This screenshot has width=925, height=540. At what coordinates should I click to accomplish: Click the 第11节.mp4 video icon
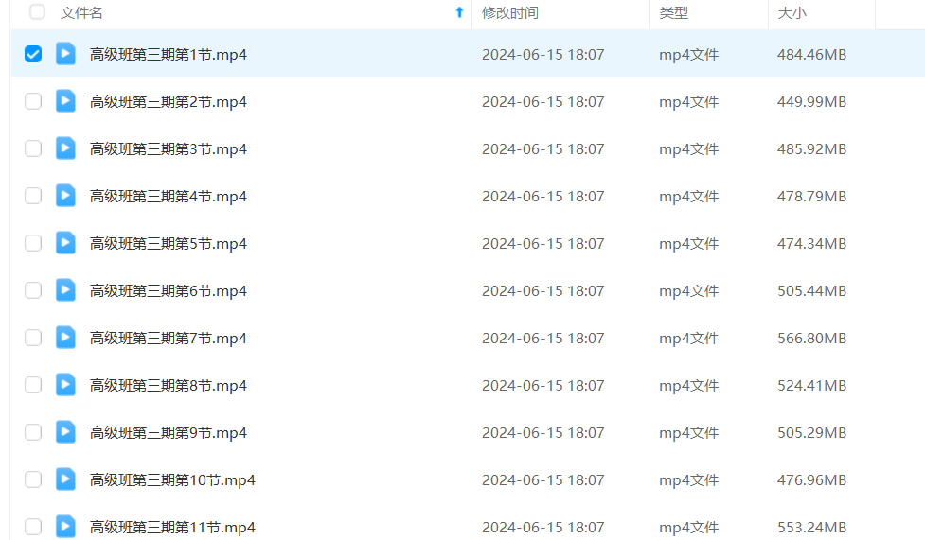[x=65, y=527]
